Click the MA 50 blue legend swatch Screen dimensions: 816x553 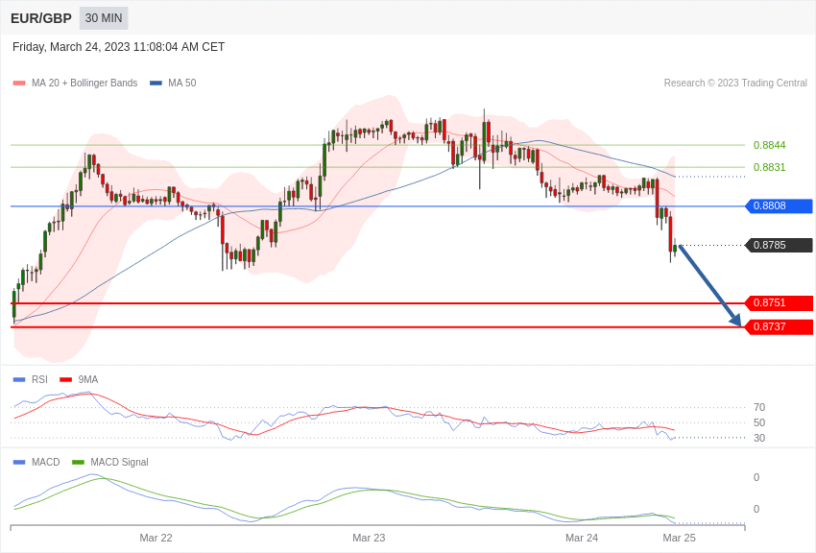click(x=156, y=84)
